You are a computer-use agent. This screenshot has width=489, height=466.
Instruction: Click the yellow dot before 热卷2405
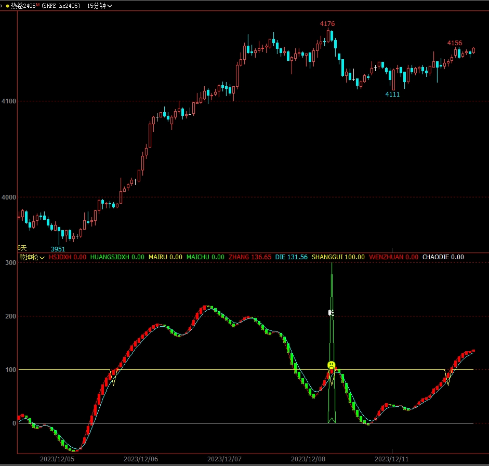(x=7, y=6)
